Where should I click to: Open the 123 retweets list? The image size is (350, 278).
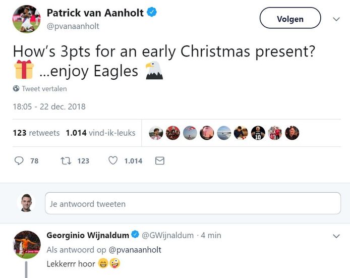point(36,133)
